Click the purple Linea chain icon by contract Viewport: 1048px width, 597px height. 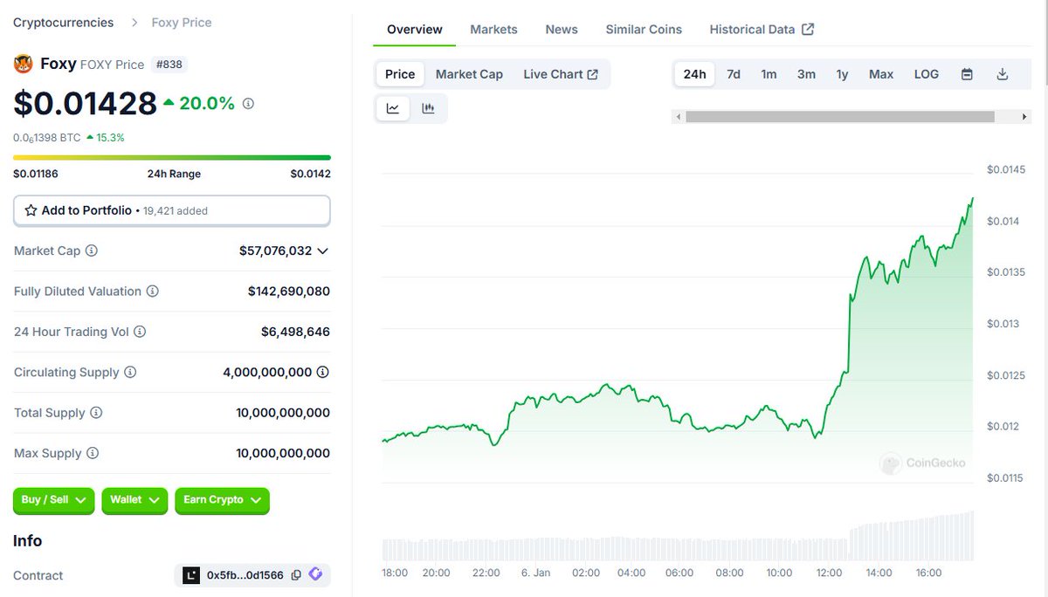316,574
